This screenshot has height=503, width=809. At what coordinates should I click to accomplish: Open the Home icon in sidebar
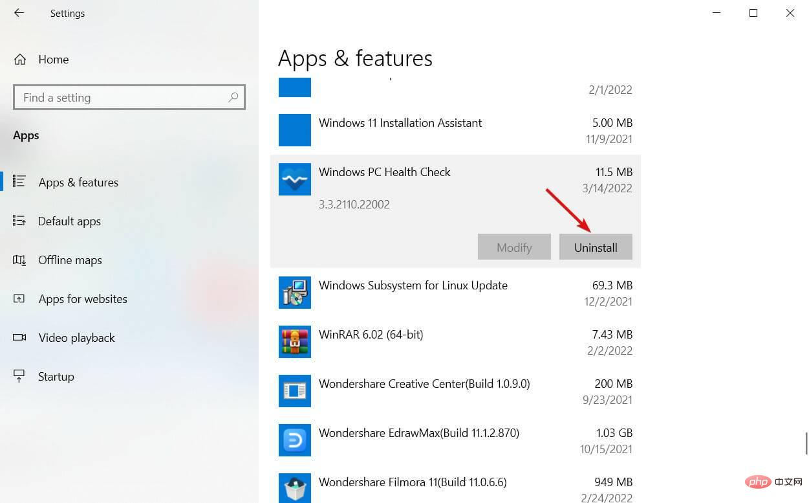click(x=20, y=60)
